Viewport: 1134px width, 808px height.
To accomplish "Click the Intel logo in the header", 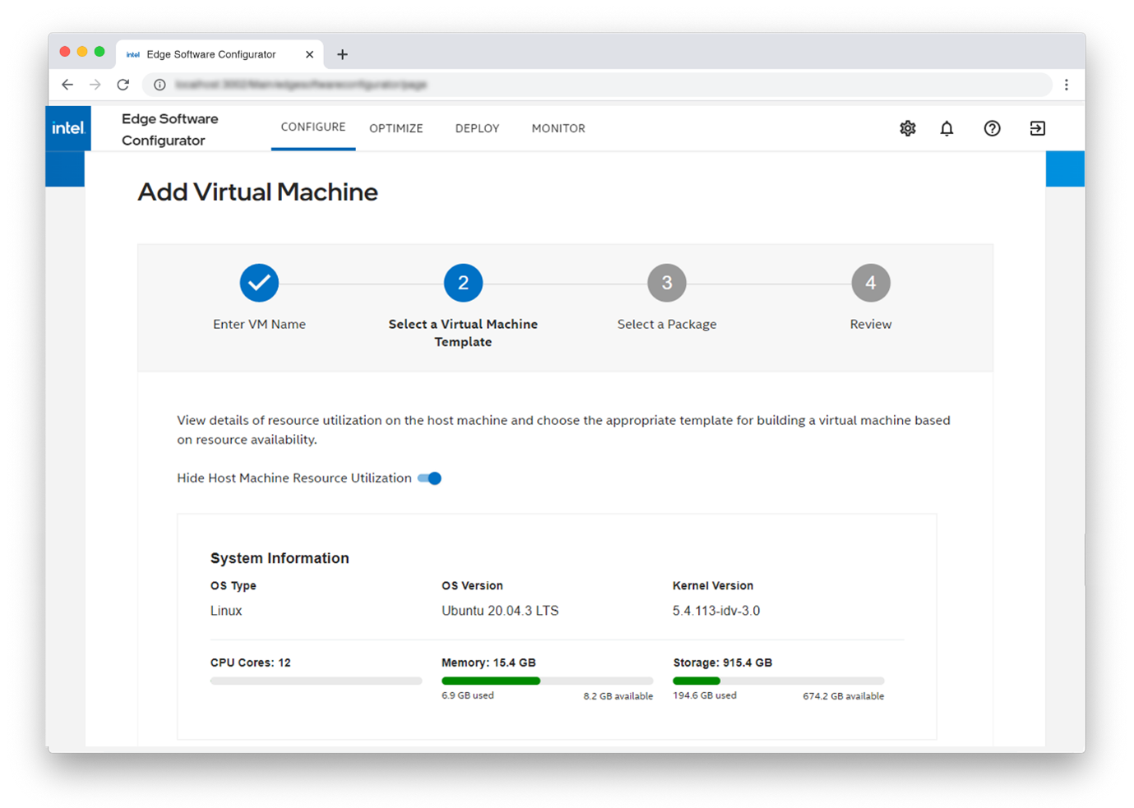I will point(67,127).
